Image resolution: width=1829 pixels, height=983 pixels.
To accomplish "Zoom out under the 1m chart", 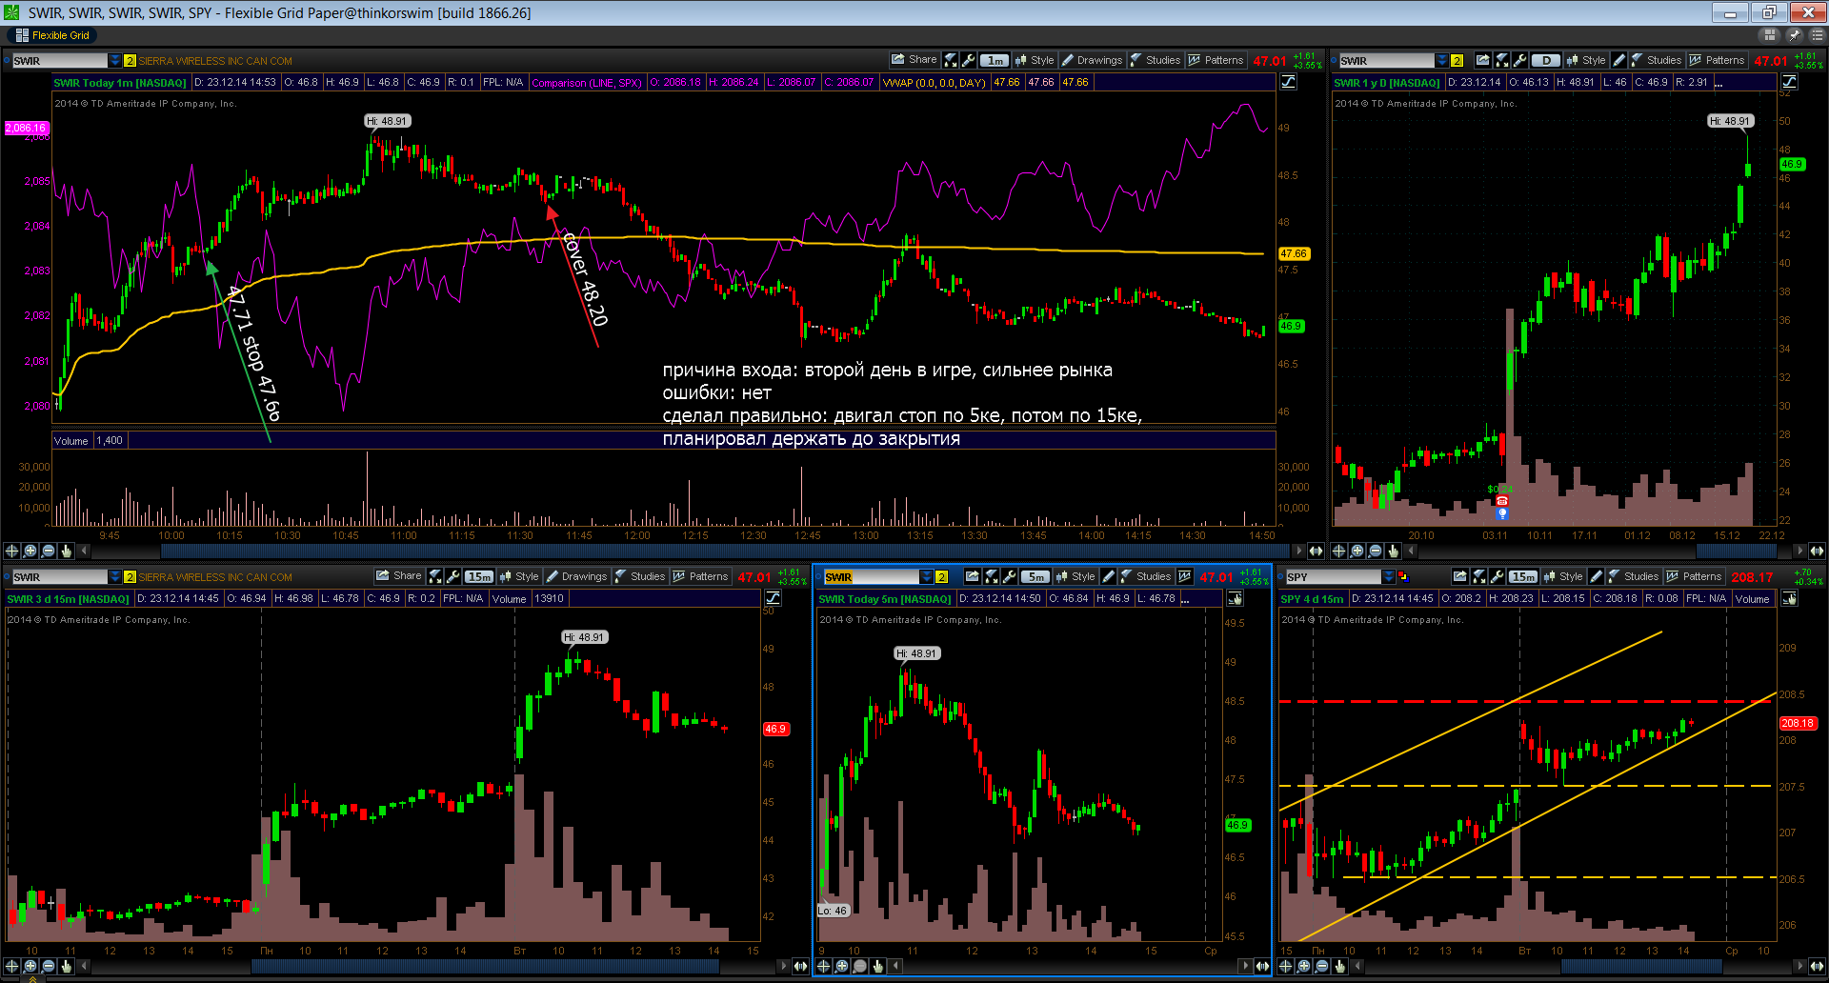I will pyautogui.click(x=48, y=551).
